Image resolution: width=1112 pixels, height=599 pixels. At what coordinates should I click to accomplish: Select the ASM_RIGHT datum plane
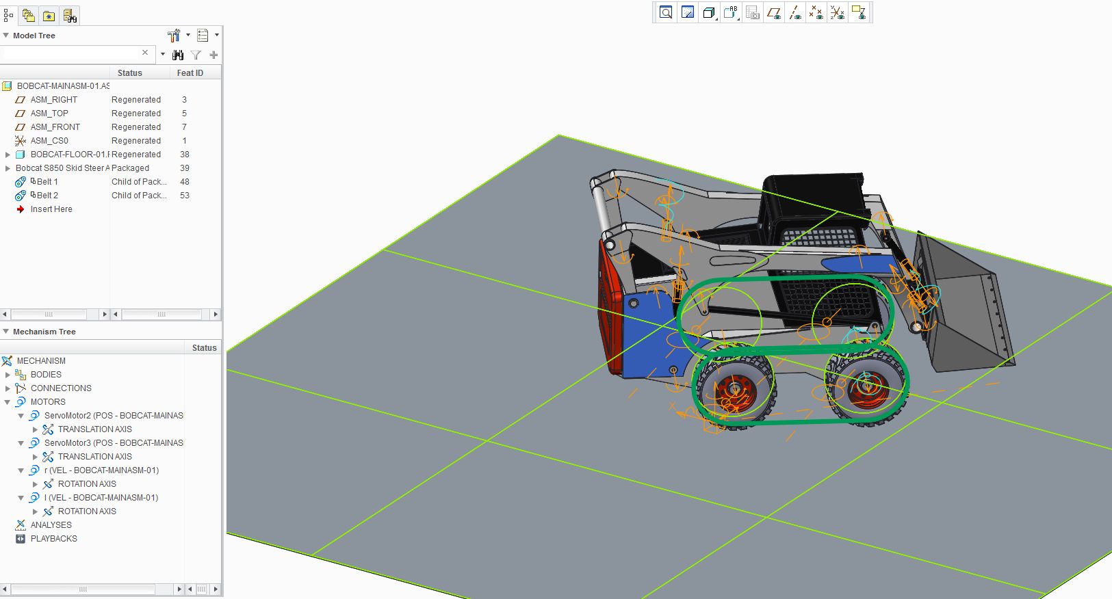[54, 100]
